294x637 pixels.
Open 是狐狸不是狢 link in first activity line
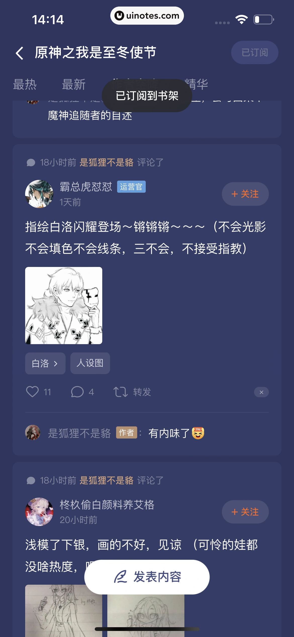[x=107, y=163]
